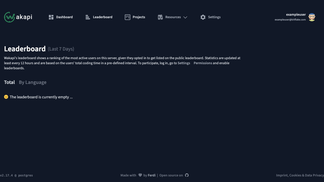Click the Leaderboard bars icon
This screenshot has height=182, width=324.
click(88, 17)
